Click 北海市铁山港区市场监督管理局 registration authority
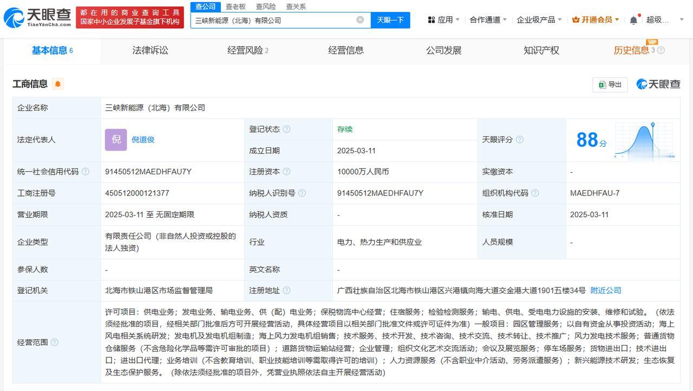This screenshot has height=391, width=693. [x=159, y=291]
